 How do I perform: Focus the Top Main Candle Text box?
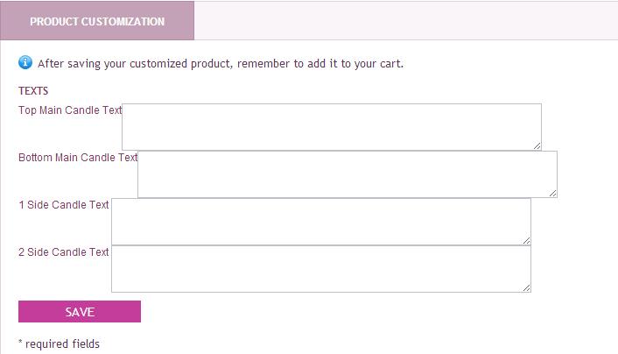click(x=331, y=126)
